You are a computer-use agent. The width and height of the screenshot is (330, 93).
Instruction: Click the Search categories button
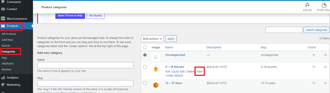[317, 30]
